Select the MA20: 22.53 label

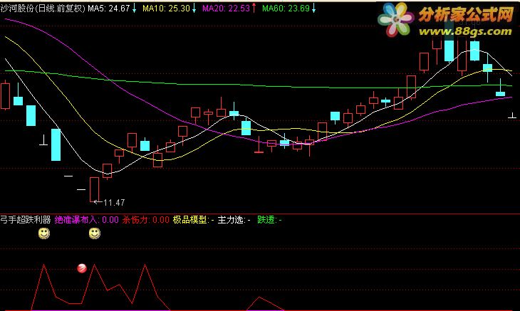point(227,9)
